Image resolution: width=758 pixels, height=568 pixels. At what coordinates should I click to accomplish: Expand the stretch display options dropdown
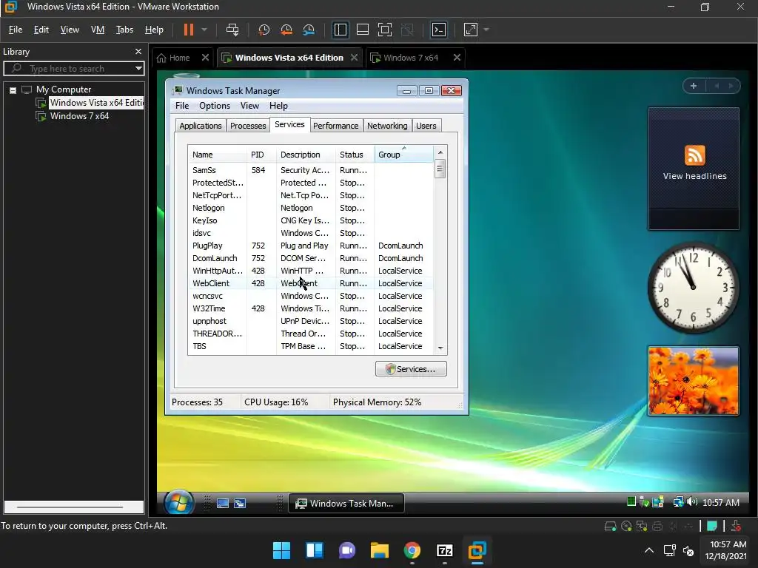click(x=486, y=30)
